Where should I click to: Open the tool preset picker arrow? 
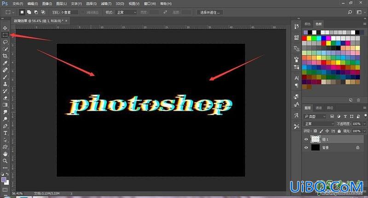pyautogui.click(x=13, y=12)
